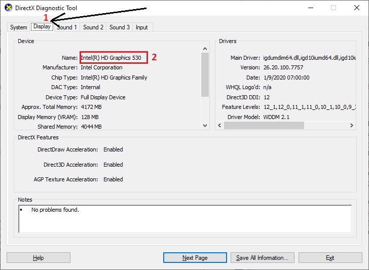Click the Drivers horizontal scrollbar thumb
Image resolution: width=369 pixels, height=270 pixels.
pyautogui.click(x=264, y=125)
